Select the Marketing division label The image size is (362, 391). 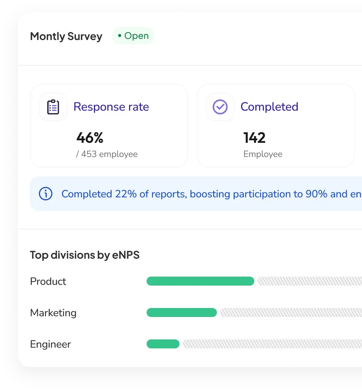click(x=53, y=313)
